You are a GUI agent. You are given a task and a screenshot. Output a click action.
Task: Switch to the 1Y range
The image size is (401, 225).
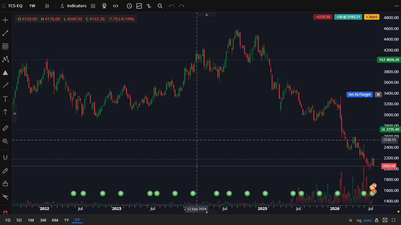click(66, 220)
